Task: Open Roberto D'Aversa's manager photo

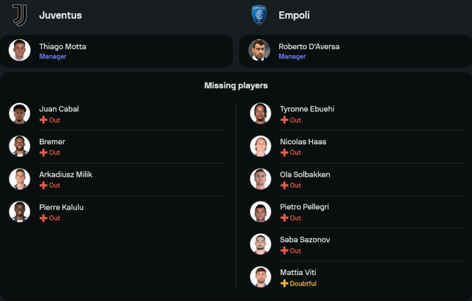Action: pos(259,50)
